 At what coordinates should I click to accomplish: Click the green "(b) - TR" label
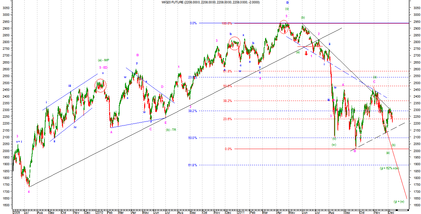pos(172,130)
